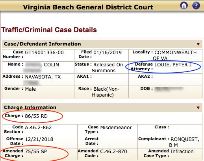Select the address NAVASOTA, TX
The image size is (204, 161).
click(43, 77)
